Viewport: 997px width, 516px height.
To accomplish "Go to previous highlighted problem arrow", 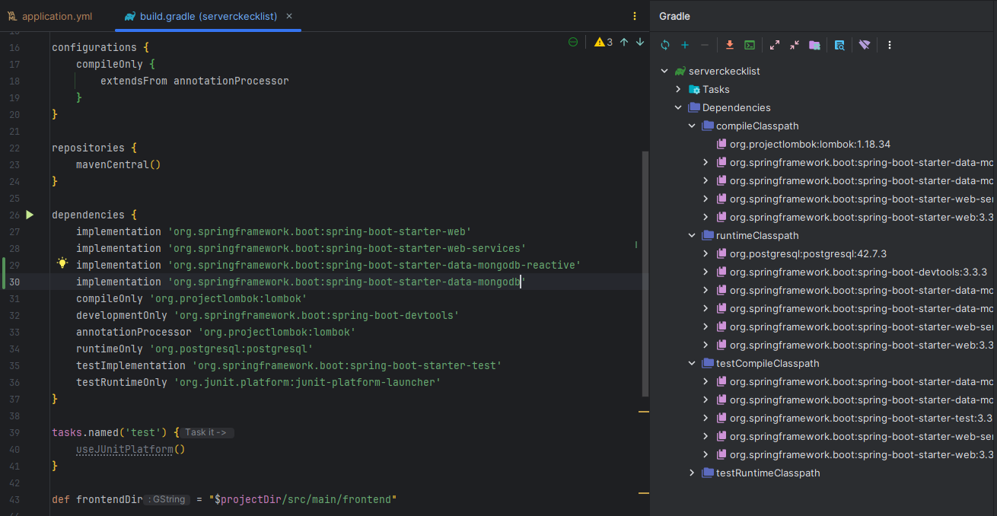I will (624, 42).
